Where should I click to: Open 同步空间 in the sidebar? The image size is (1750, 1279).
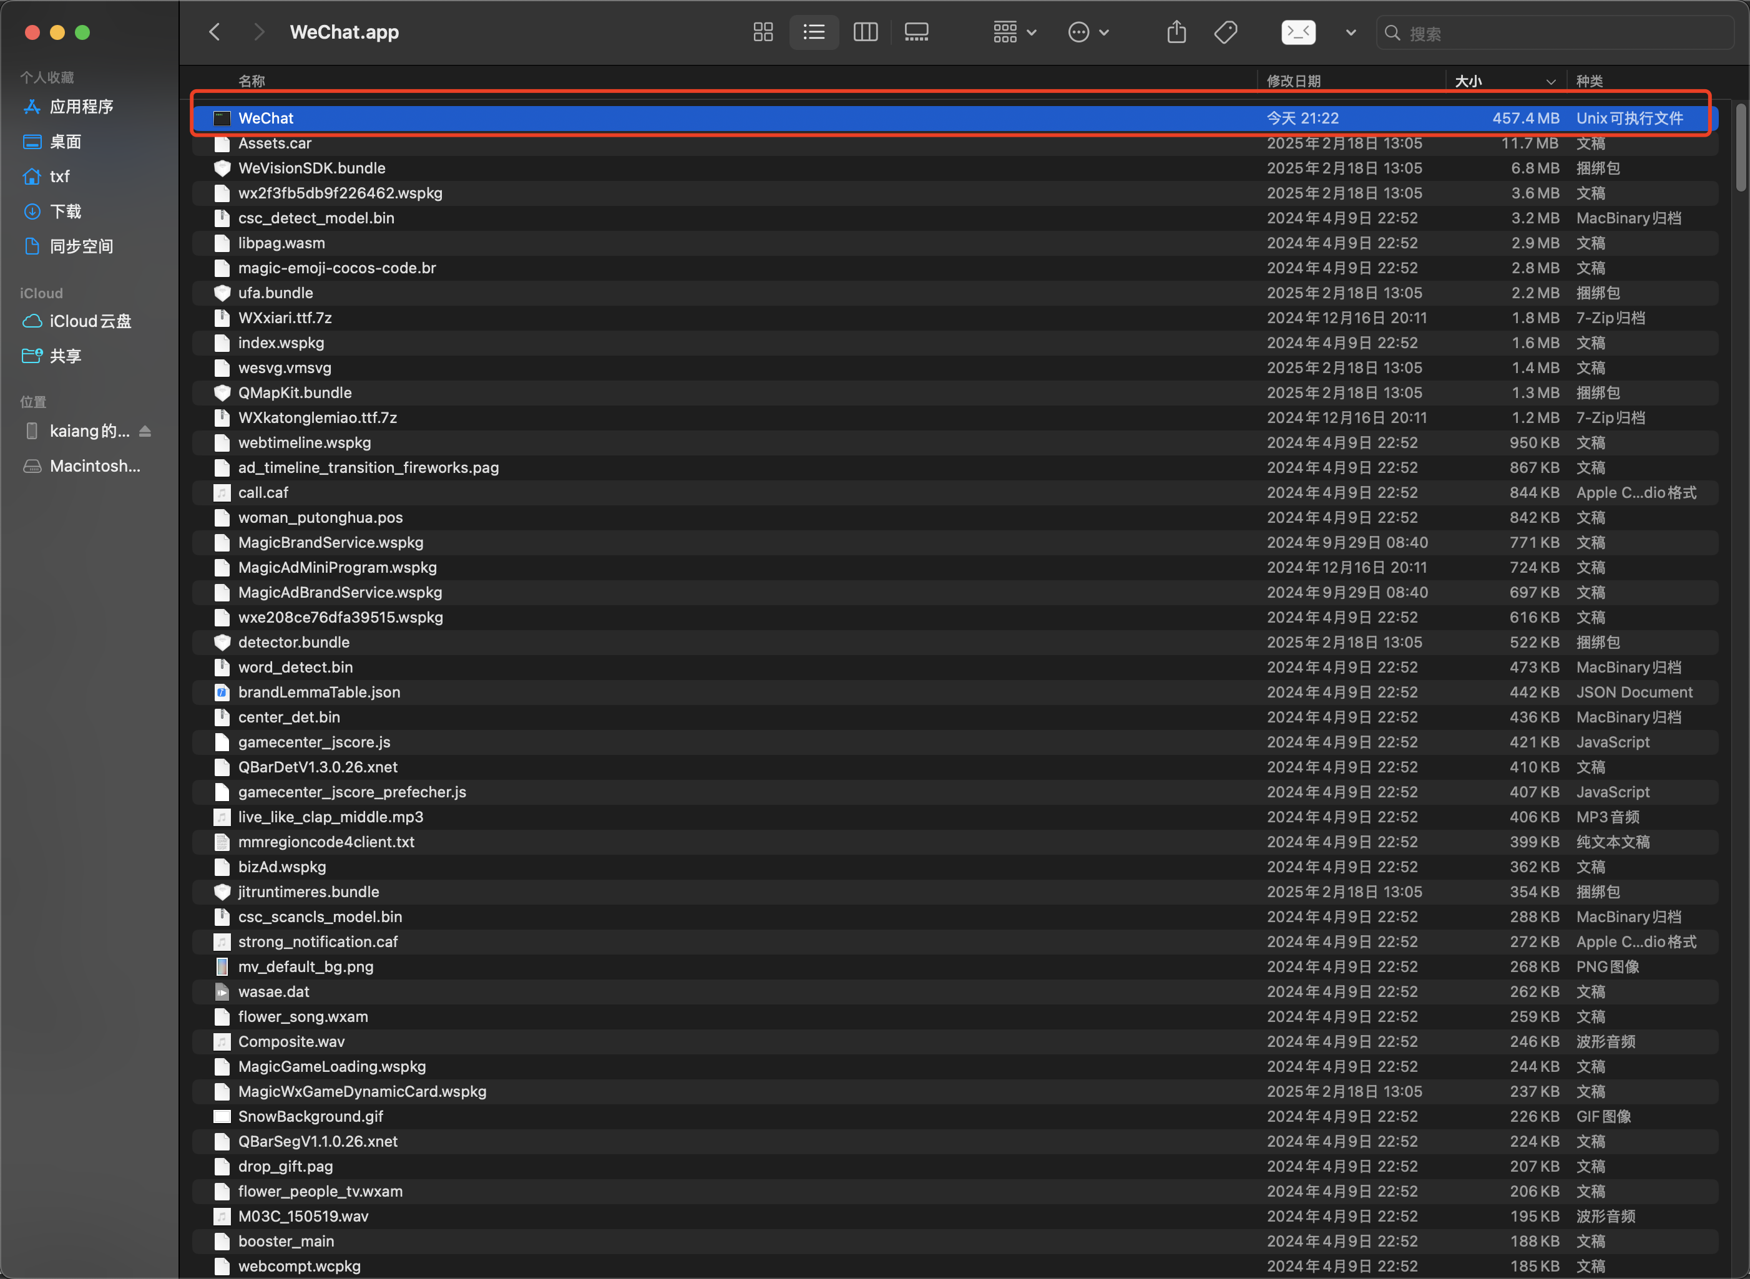81,246
